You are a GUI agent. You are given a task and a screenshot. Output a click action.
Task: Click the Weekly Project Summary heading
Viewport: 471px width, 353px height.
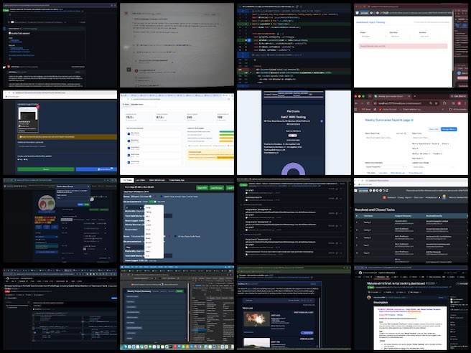point(139,291)
